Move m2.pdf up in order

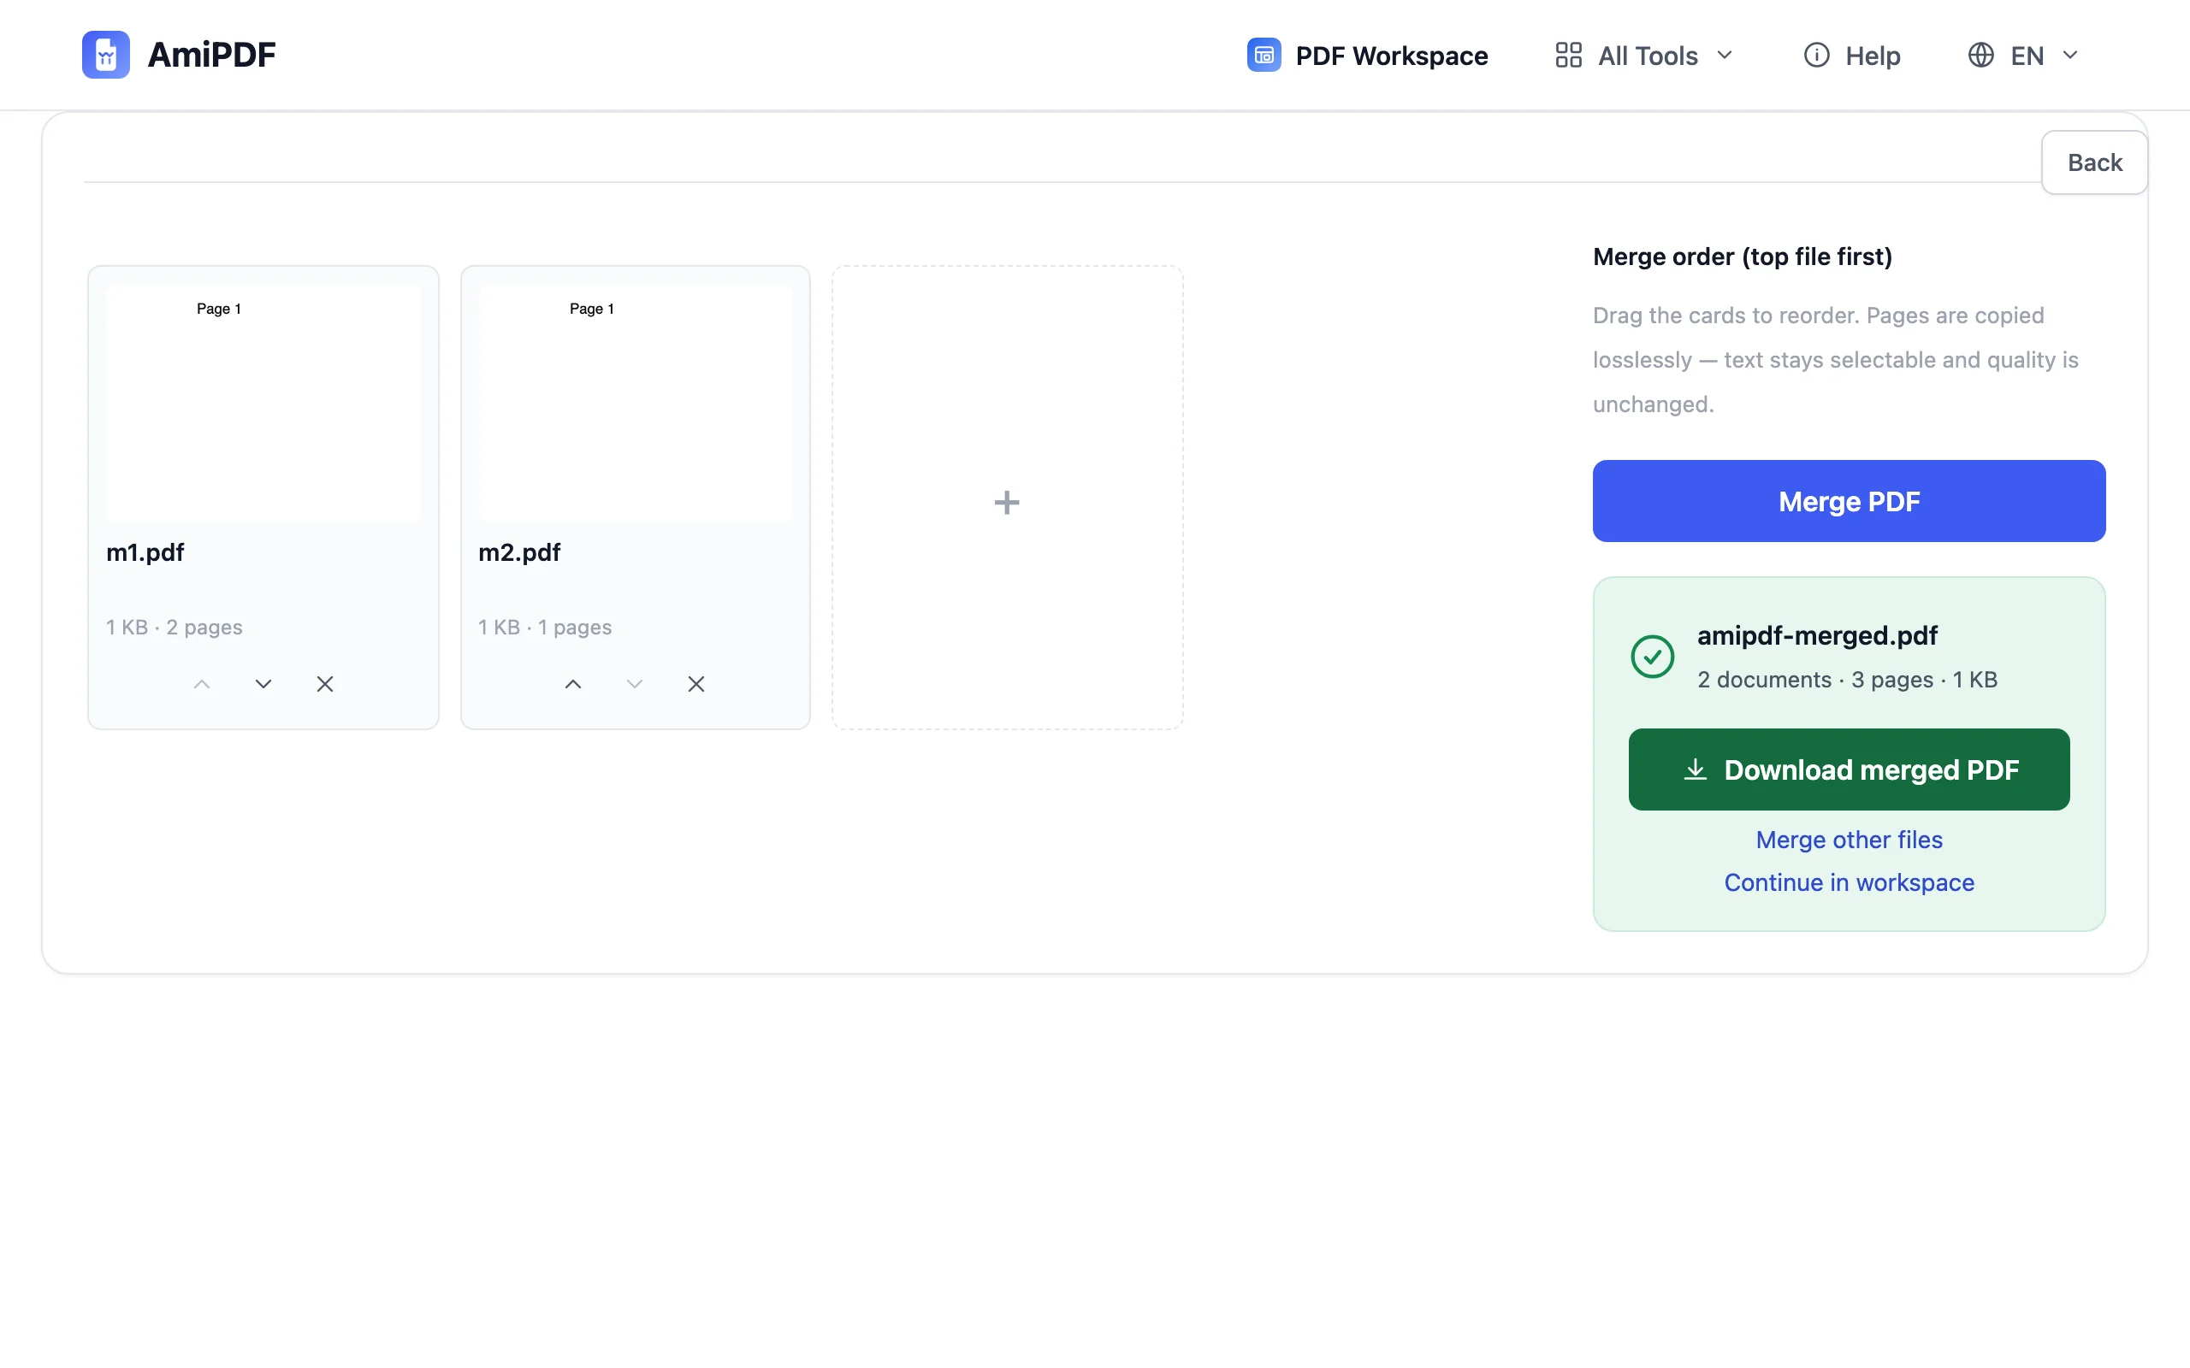573,684
